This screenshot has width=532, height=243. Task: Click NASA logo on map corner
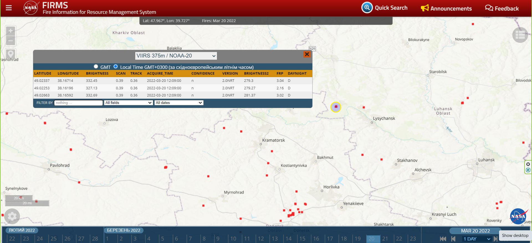point(518,216)
